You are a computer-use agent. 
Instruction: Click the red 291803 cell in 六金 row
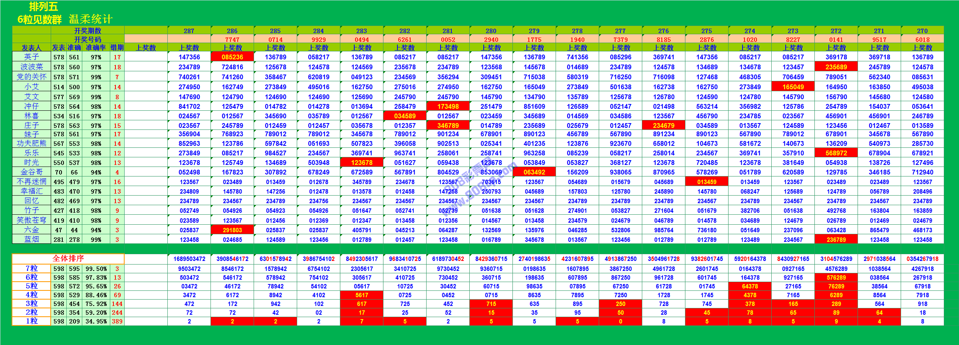coord(232,230)
